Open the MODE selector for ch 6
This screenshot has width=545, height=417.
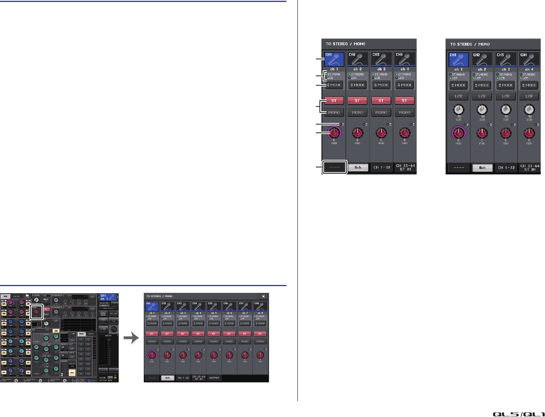pos(229,323)
